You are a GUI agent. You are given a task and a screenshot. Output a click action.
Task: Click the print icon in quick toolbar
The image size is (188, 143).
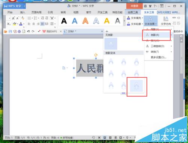point(19,31)
